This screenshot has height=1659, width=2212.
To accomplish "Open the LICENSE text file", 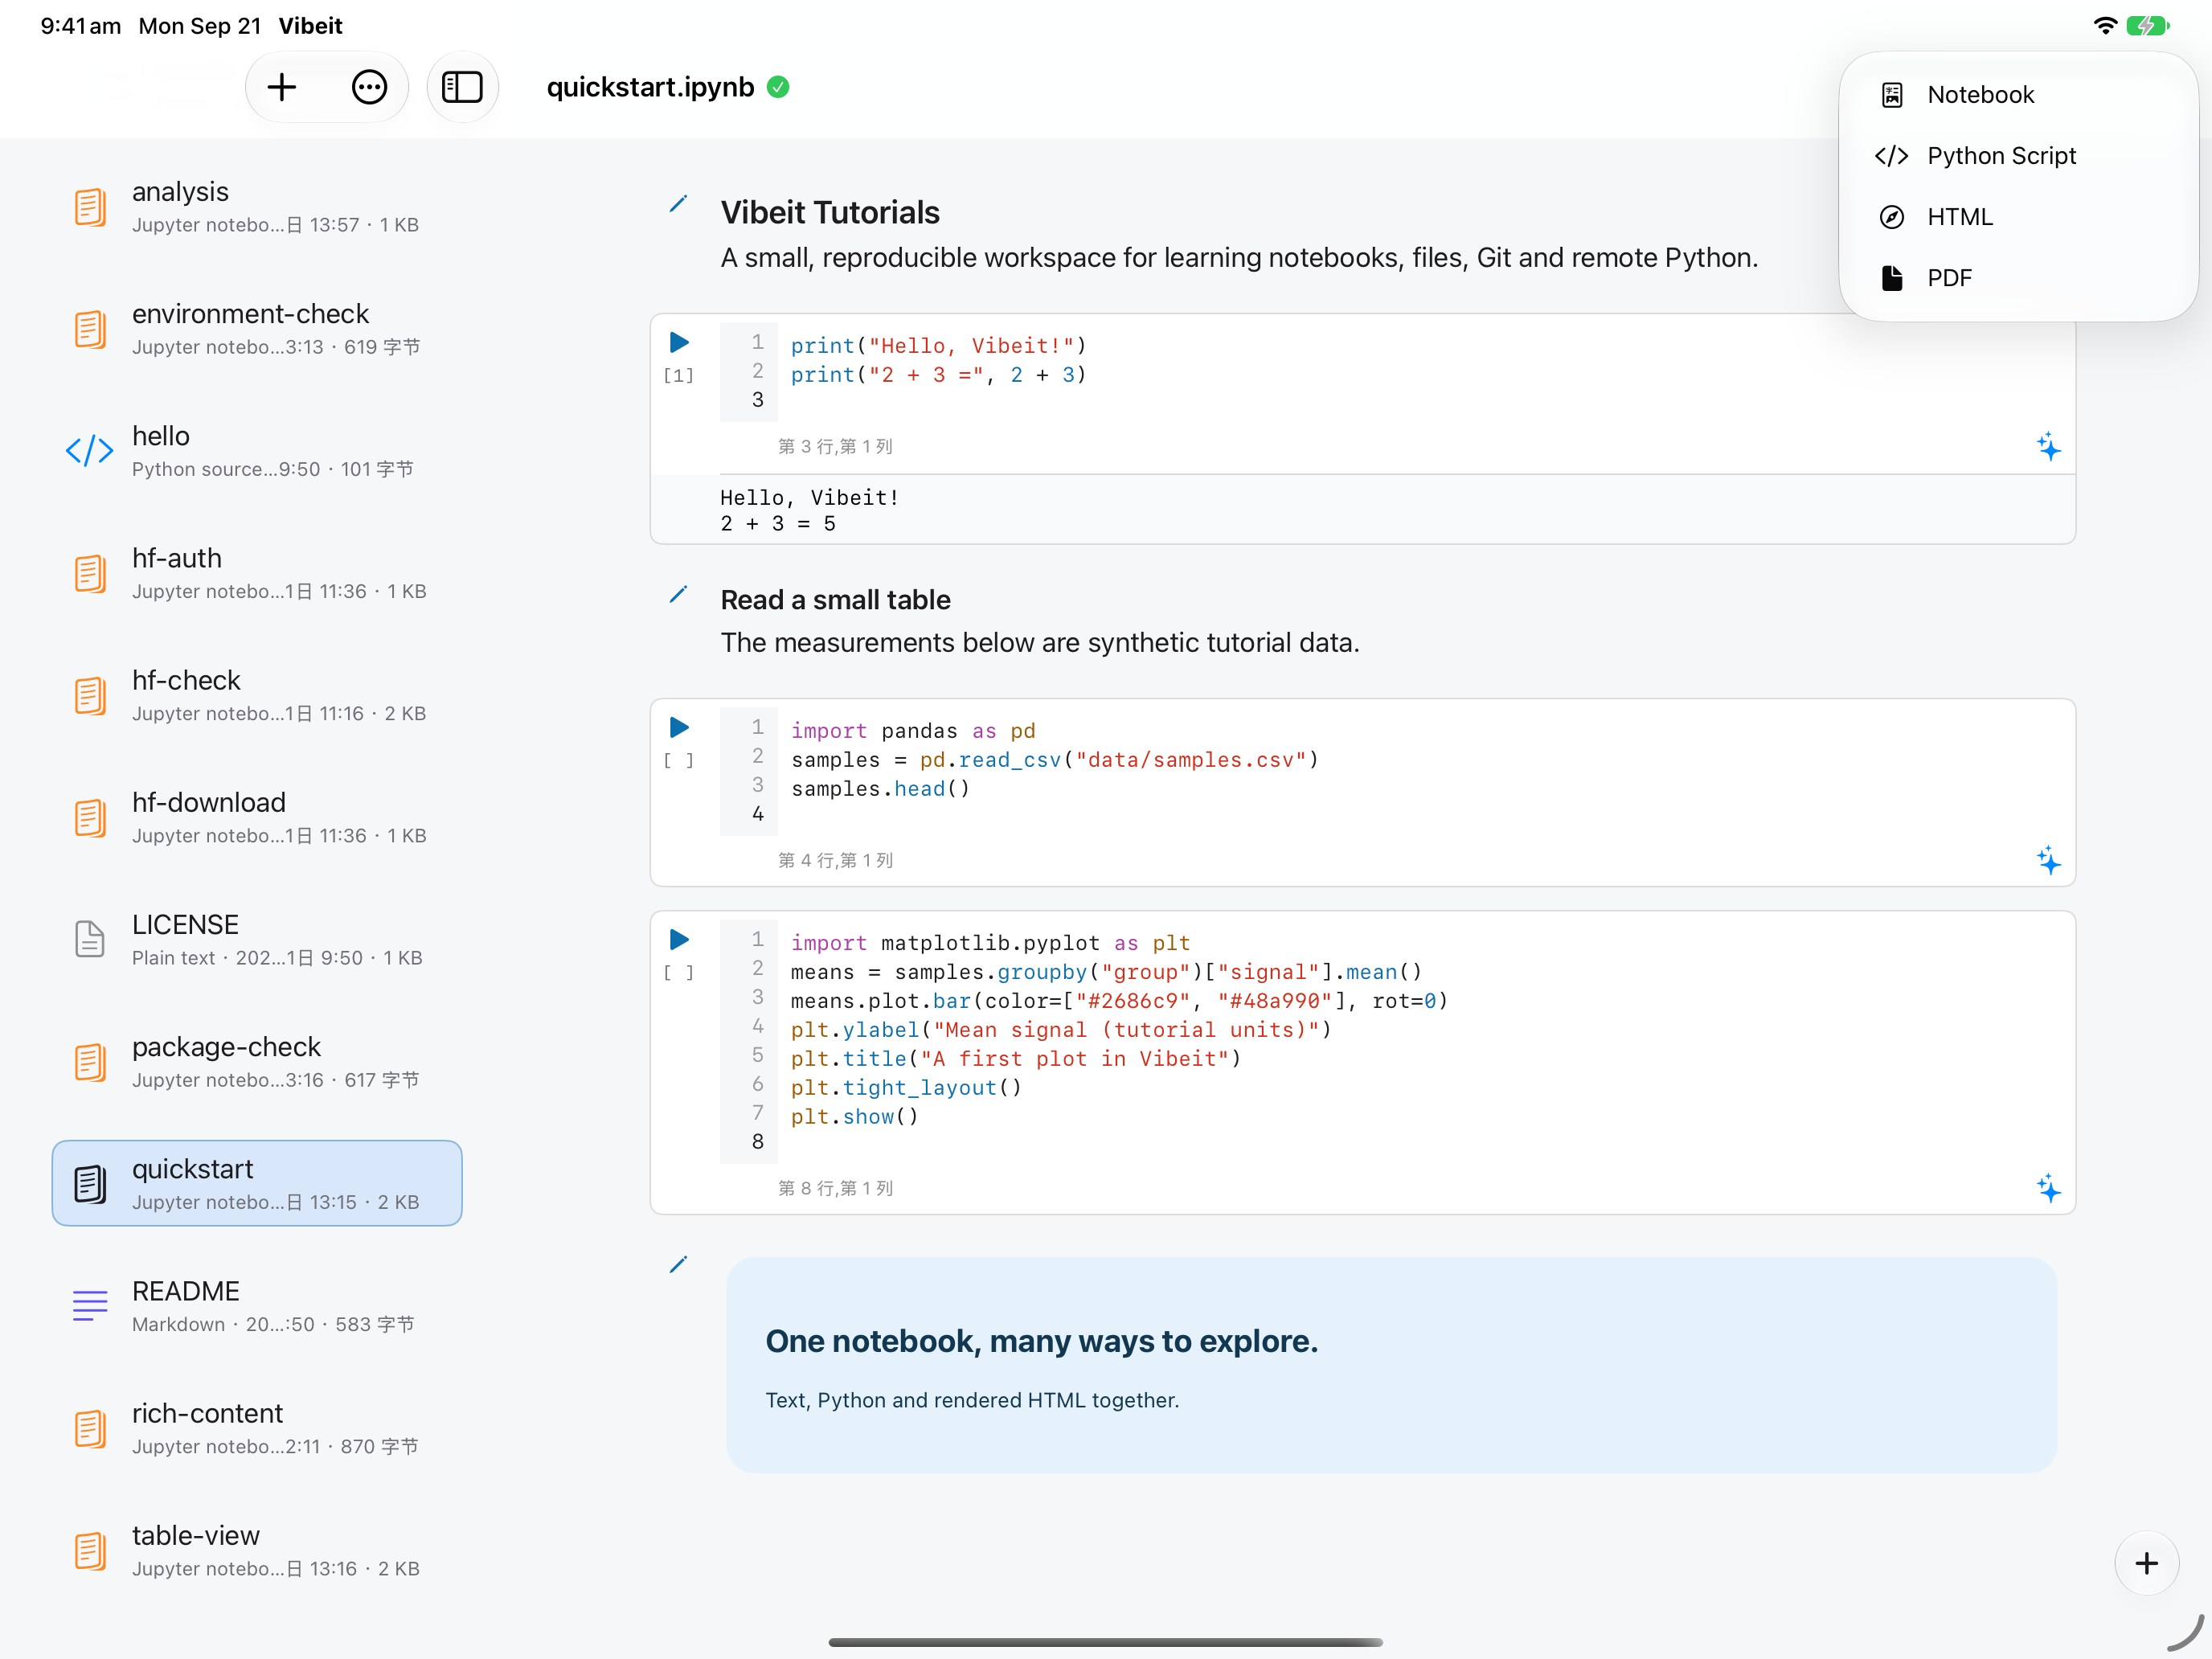I will [x=257, y=939].
